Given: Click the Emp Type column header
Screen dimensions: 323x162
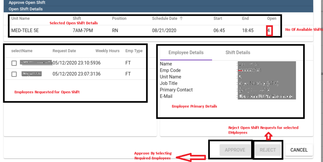Looking at the screenshot, I should pos(134,51).
